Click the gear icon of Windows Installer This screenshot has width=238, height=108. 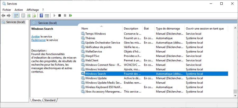83,69
